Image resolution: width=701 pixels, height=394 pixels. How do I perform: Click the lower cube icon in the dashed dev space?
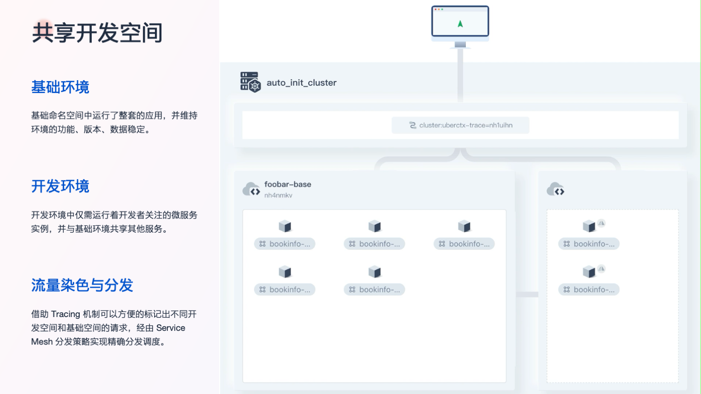pyautogui.click(x=589, y=272)
